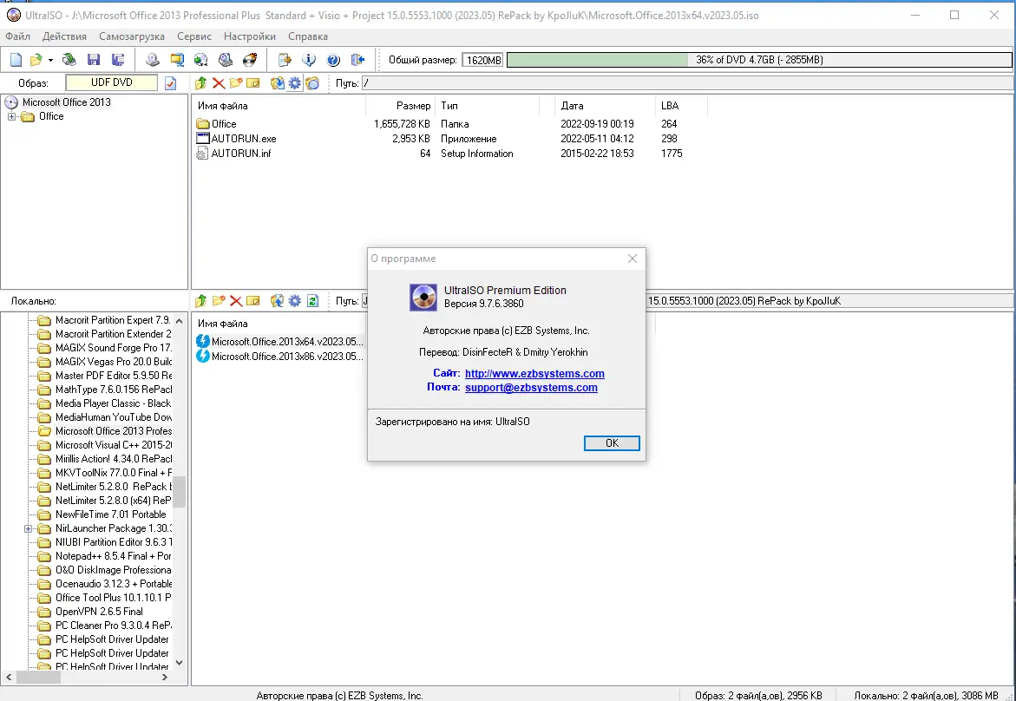Refresh the local file list
The width and height of the screenshot is (1016, 701).
312,300
